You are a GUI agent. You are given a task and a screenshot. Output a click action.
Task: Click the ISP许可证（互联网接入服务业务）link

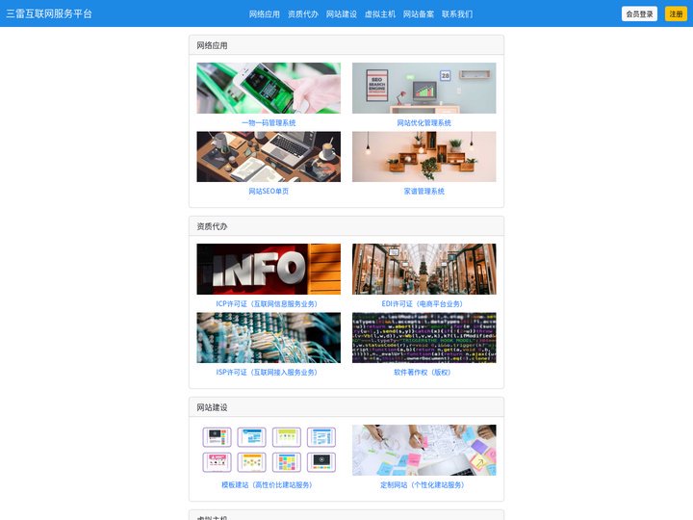(x=267, y=373)
